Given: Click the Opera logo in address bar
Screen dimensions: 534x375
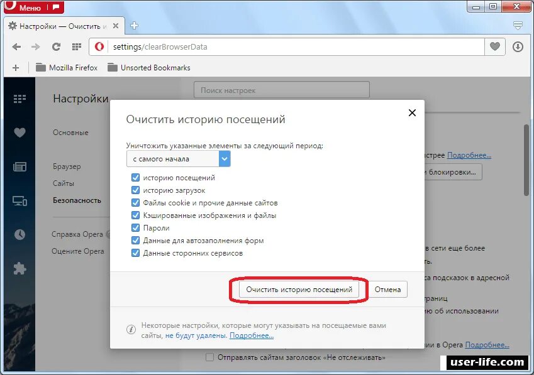Looking at the screenshot, I should (99, 46).
